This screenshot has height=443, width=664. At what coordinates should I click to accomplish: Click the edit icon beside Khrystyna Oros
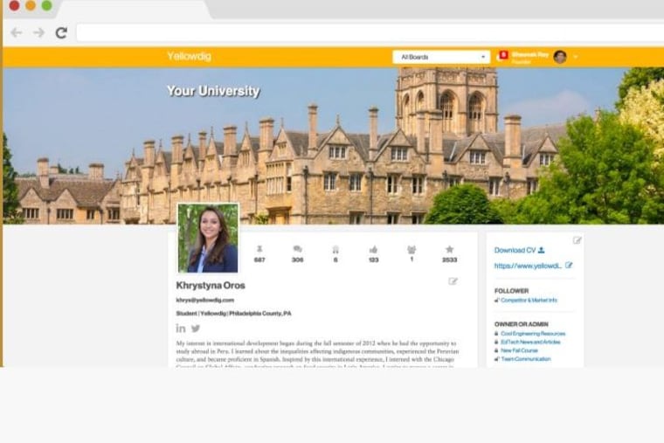pos(453,281)
